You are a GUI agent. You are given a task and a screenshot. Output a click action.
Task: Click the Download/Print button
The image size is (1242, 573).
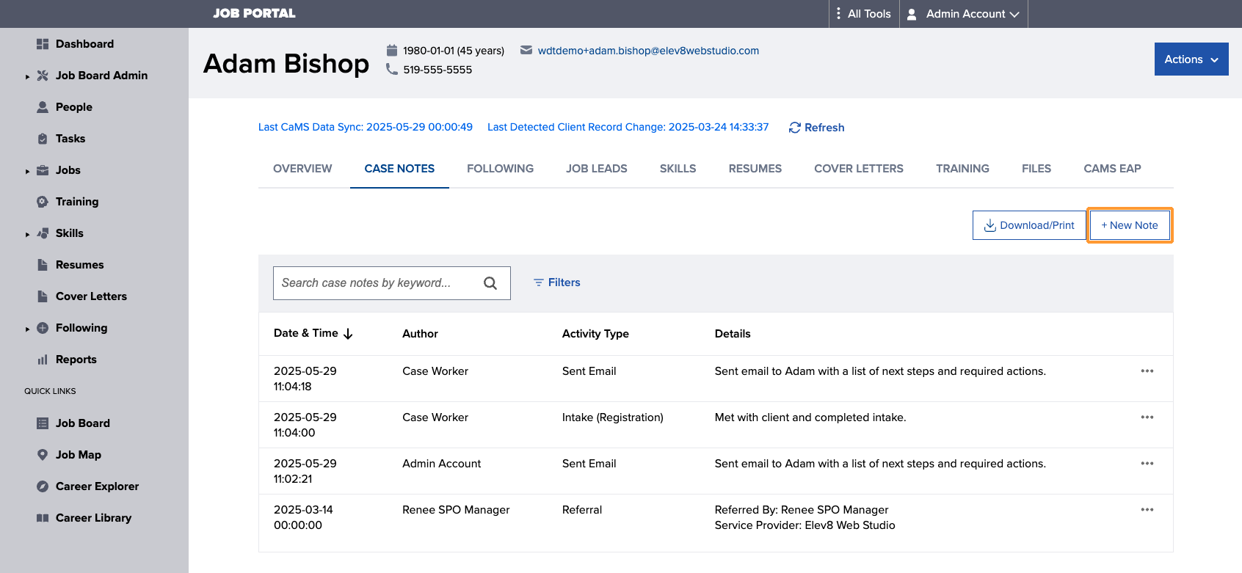[x=1029, y=225]
